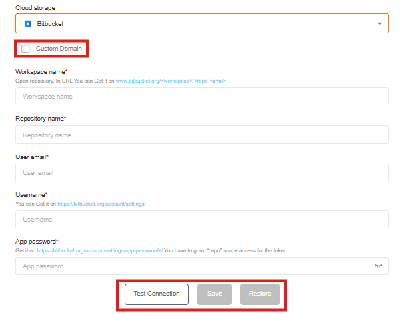Click into the Repository name field
415x315 pixels.
[201, 135]
